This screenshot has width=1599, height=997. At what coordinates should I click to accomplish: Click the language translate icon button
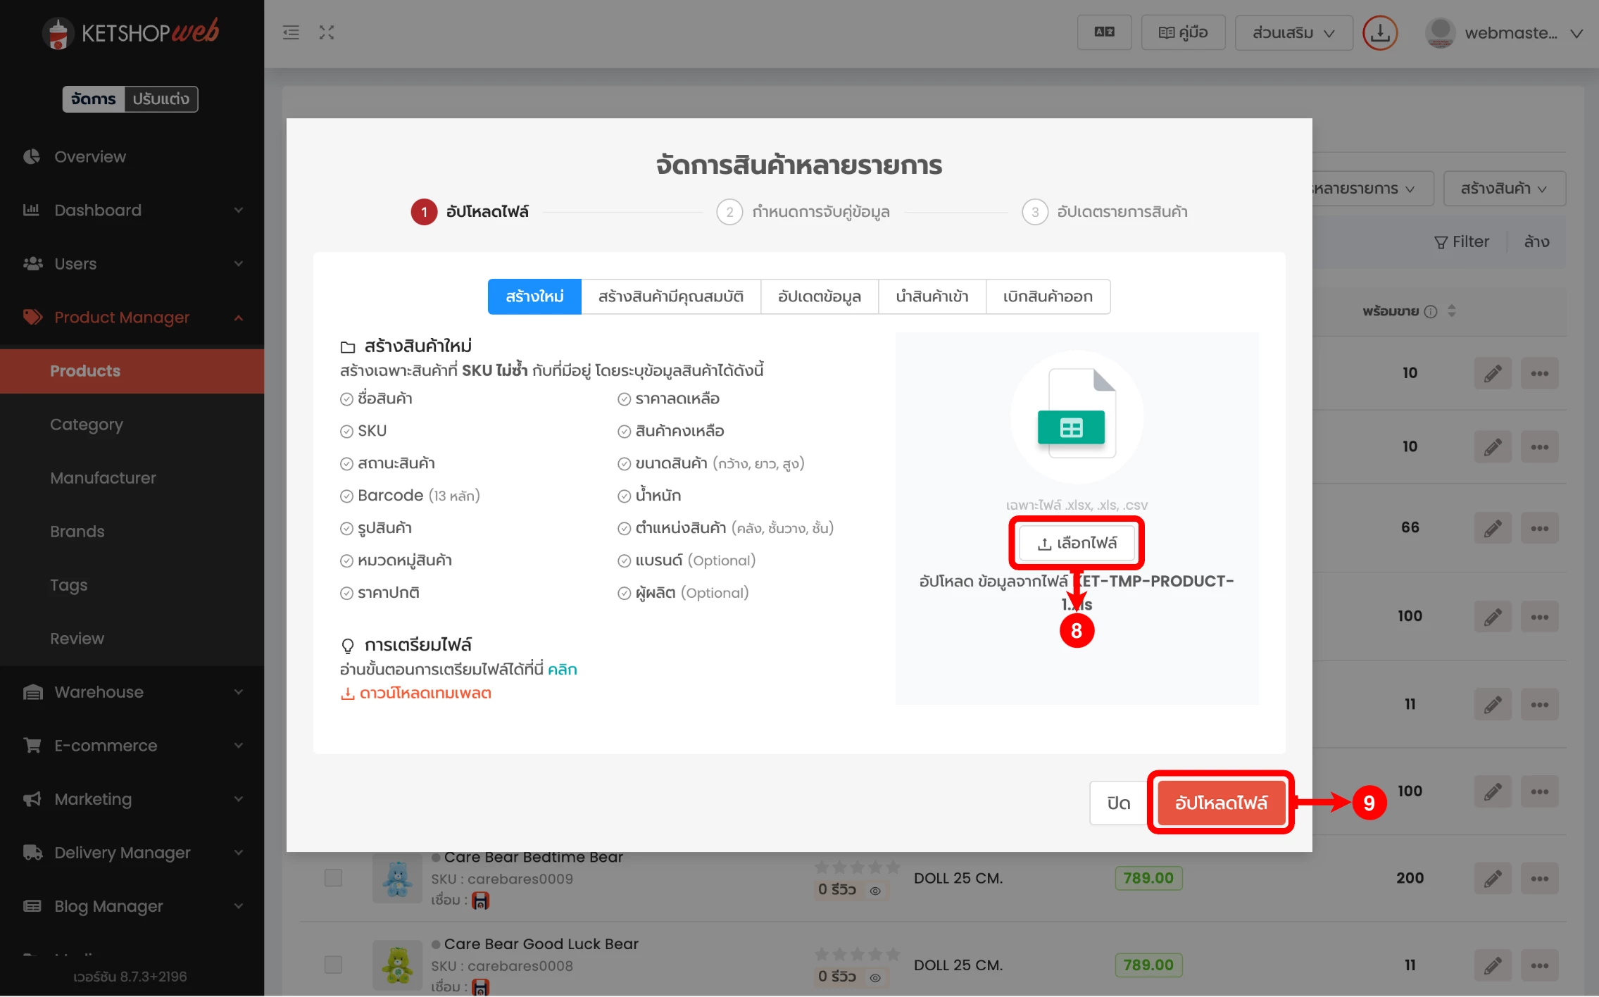pos(1104,32)
